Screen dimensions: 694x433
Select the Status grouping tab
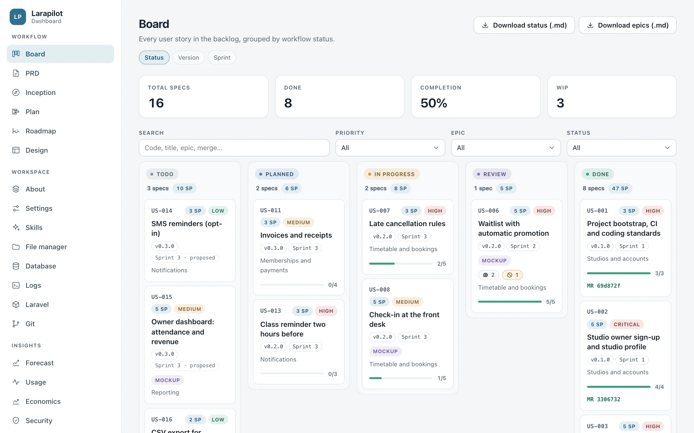click(154, 57)
